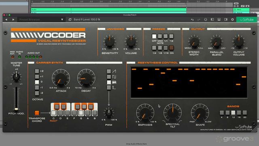Image resolution: width=259 pixels, height=146 pixels.
Task: Toggle the F key on chord keyboard
Action: click(x=74, y=113)
